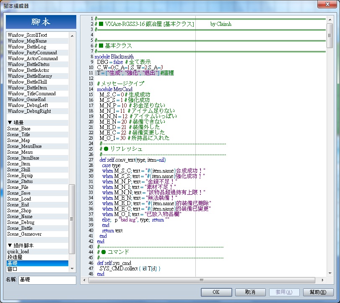340x303 pixels.
Task: Click the "module MesCmd" code line
Action: coord(115,89)
